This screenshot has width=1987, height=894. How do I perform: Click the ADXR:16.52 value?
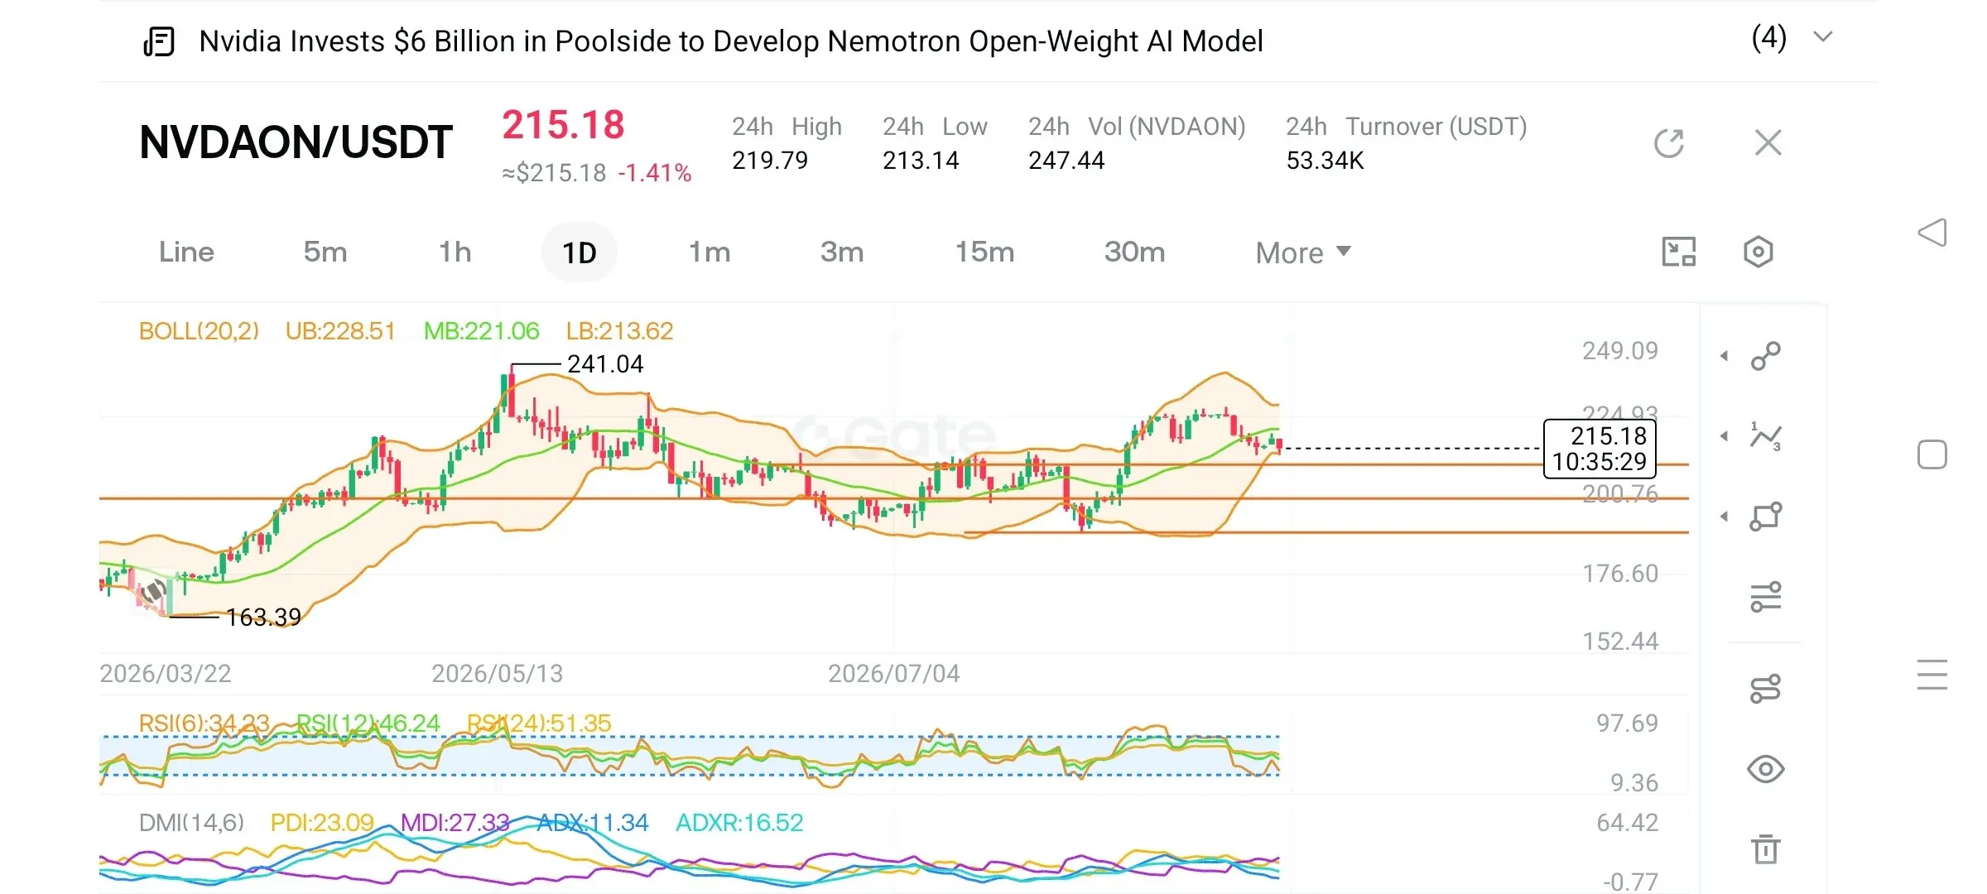coord(739,823)
